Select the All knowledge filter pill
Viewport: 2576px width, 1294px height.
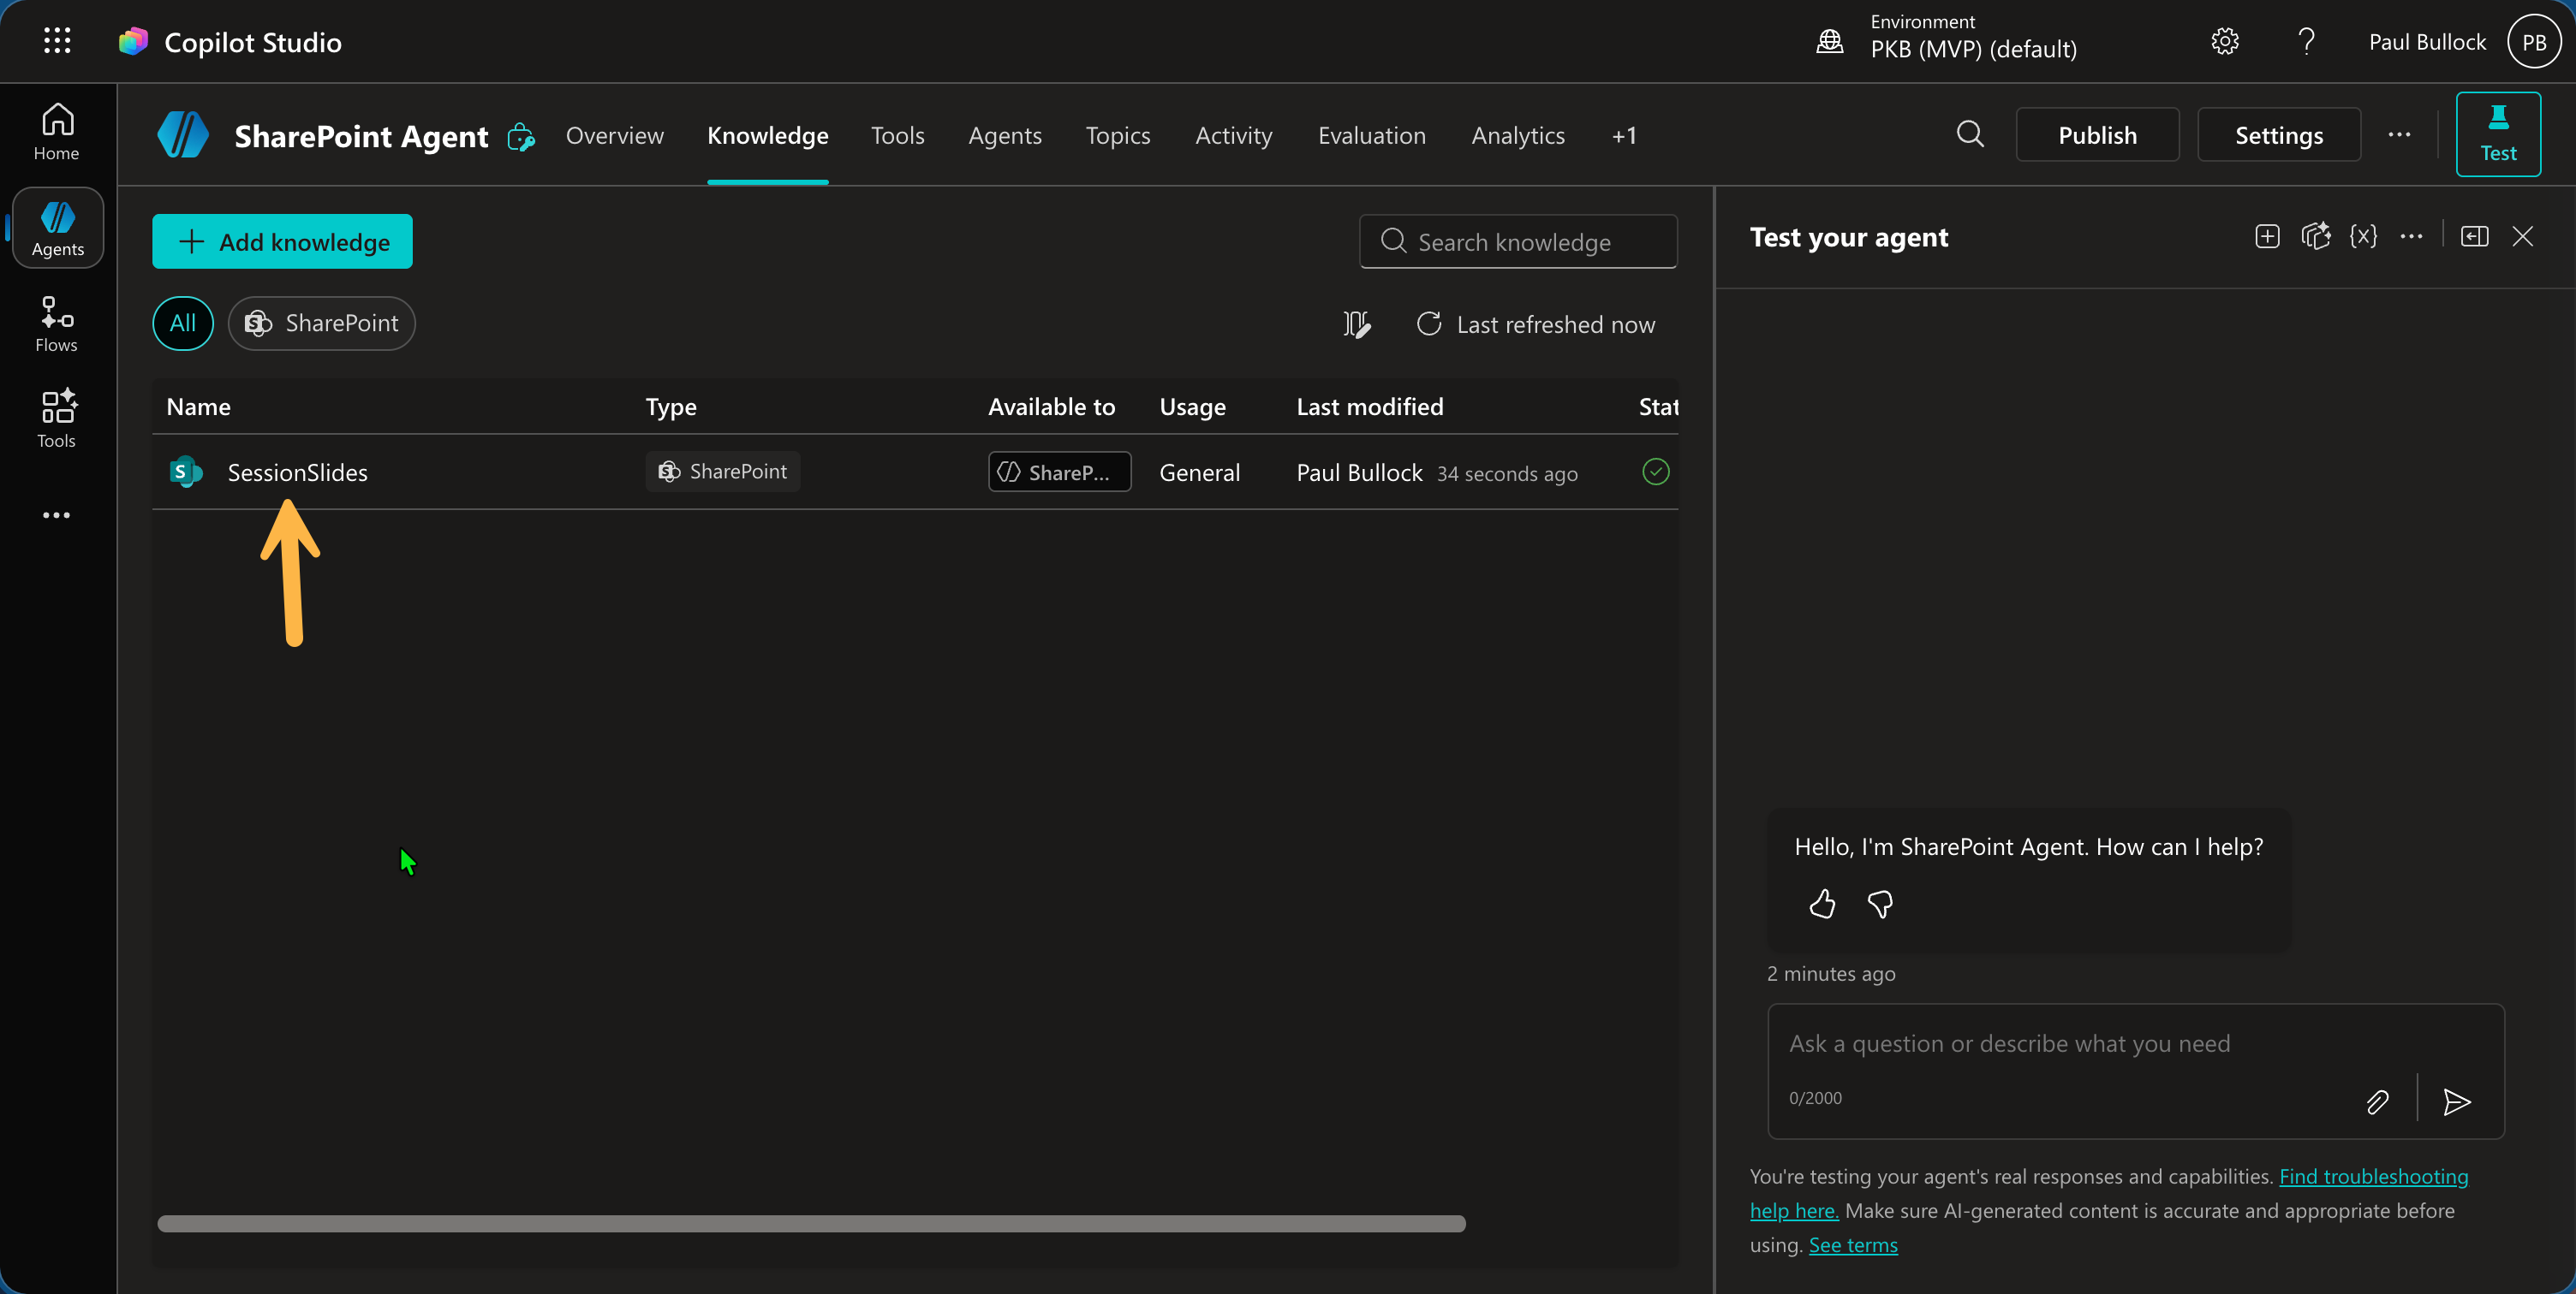pos(183,323)
